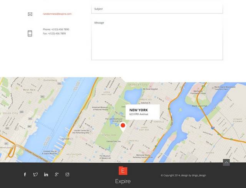Viewport: 246px width, 188px height.
Task: Click The Museum of Modern Art label
Action: (x=105, y=157)
